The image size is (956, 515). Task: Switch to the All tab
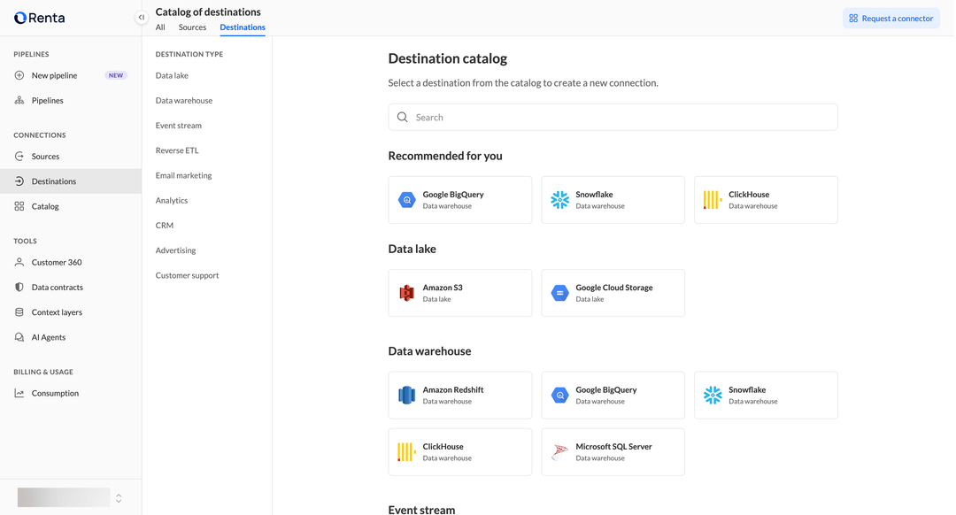[160, 27]
